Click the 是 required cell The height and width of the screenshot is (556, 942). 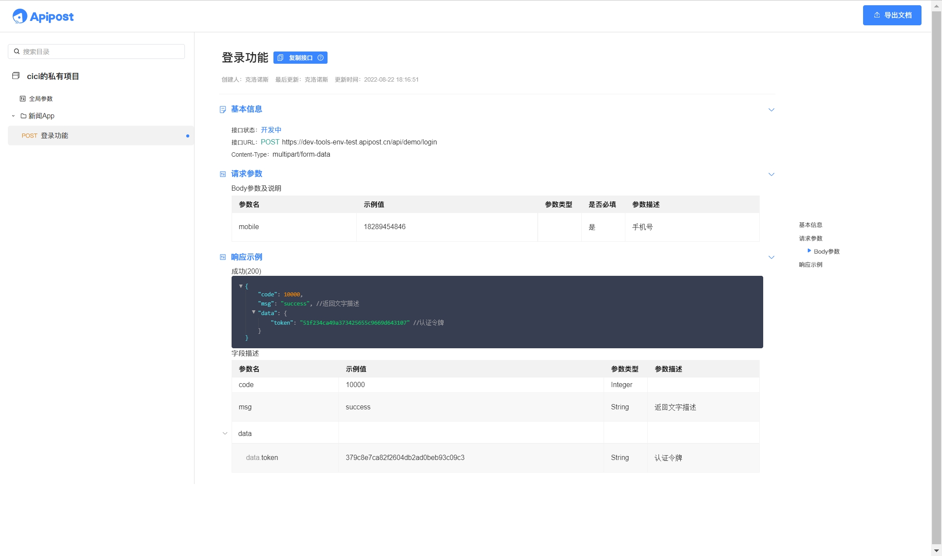click(603, 227)
